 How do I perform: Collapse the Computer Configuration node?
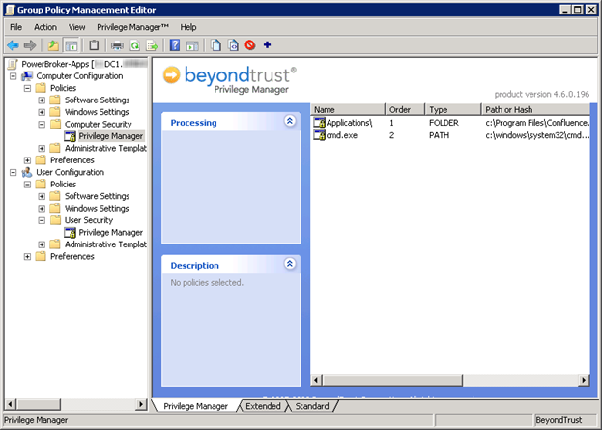click(x=14, y=76)
